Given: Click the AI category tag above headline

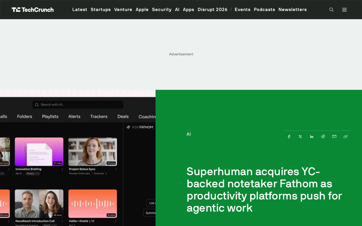Looking at the screenshot, I should coord(189,134).
